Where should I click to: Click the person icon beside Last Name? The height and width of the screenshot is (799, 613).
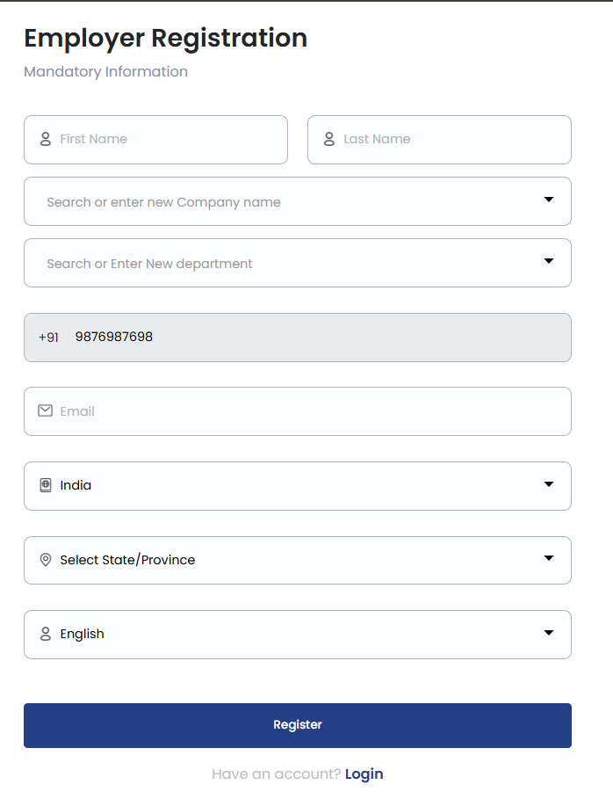tap(329, 139)
